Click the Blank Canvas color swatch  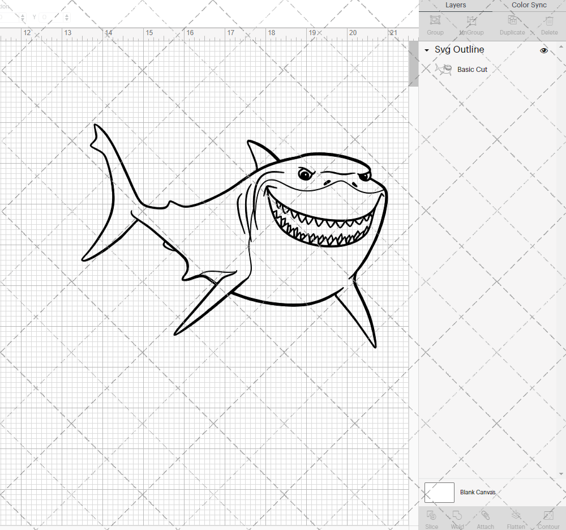pos(439,492)
